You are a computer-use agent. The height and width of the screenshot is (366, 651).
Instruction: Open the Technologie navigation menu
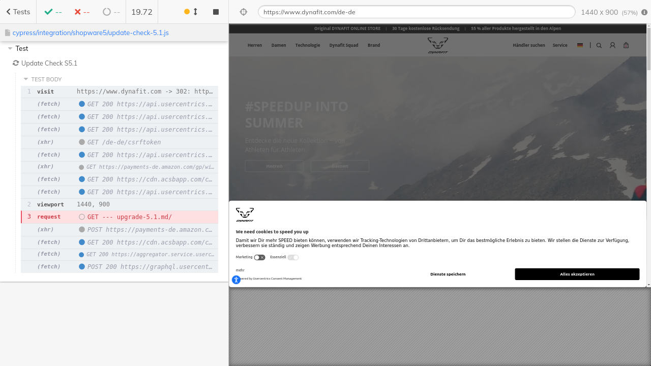[x=308, y=45]
